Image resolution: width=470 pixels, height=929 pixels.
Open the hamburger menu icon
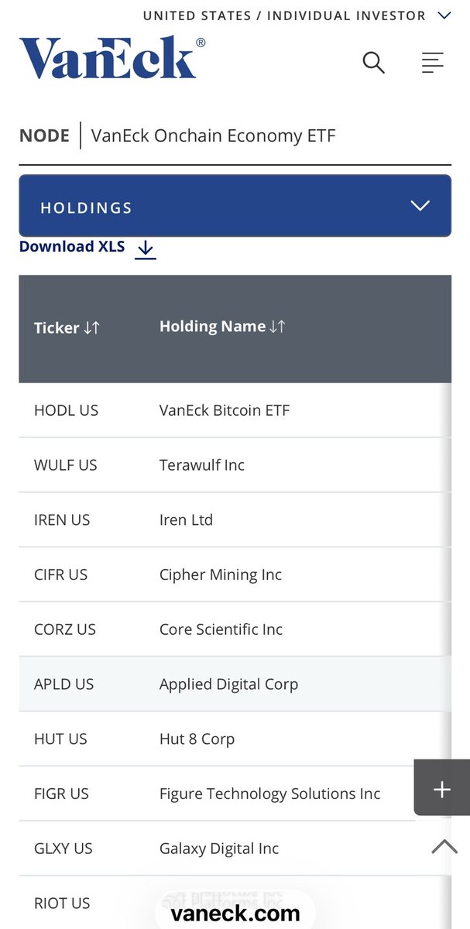[432, 62]
